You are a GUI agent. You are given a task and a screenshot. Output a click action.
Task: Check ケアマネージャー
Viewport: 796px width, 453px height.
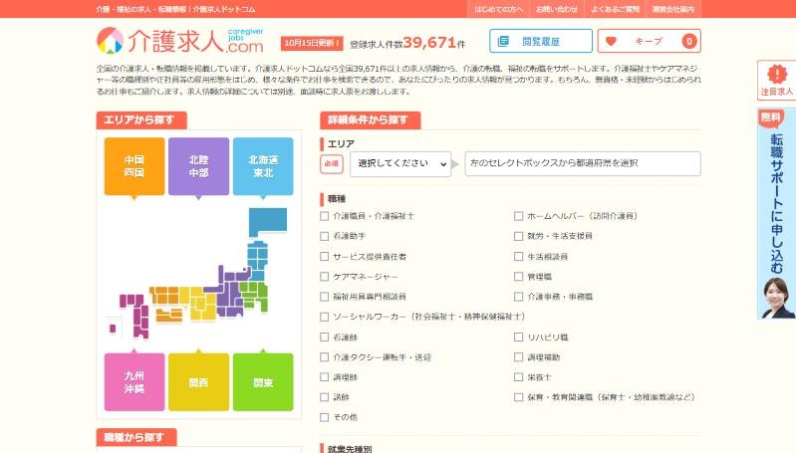coord(325,277)
